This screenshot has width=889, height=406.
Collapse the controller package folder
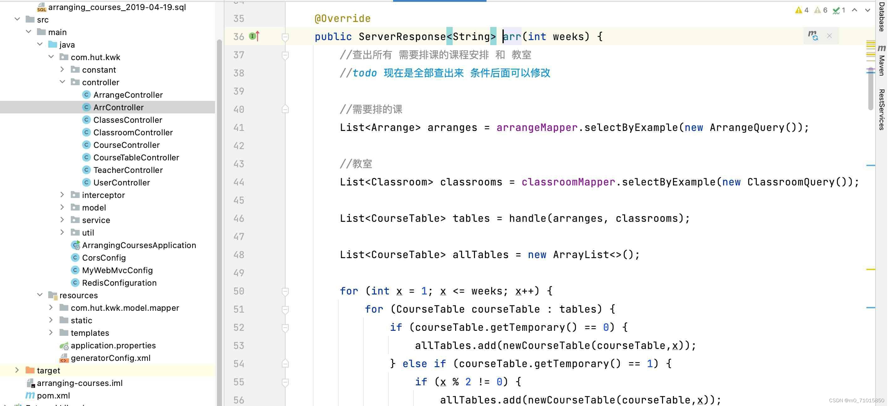click(x=62, y=82)
